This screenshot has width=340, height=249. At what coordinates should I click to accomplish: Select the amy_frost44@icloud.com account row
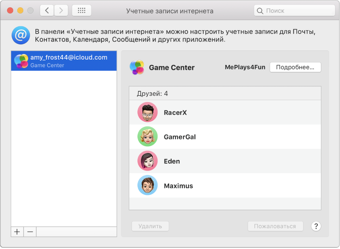64,61
